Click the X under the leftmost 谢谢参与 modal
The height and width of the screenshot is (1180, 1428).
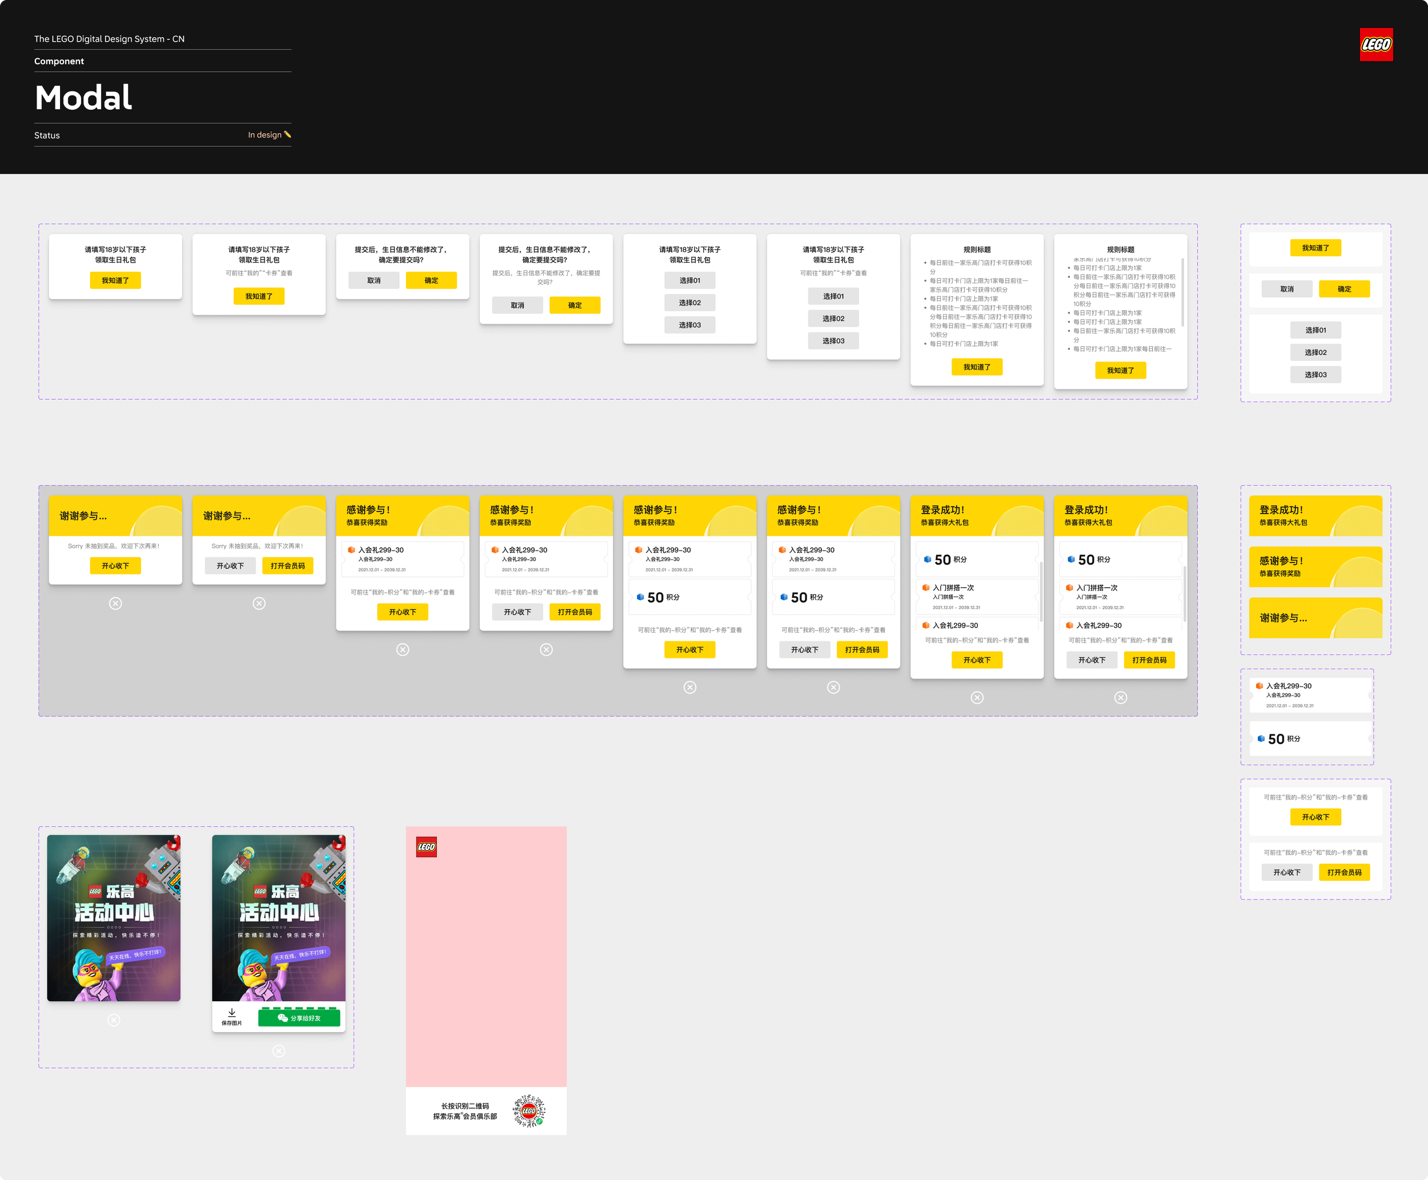click(x=115, y=604)
